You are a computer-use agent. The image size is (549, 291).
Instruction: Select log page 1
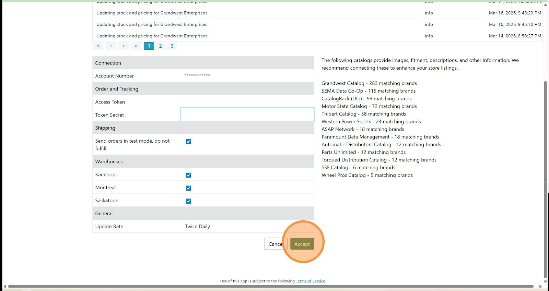click(149, 46)
